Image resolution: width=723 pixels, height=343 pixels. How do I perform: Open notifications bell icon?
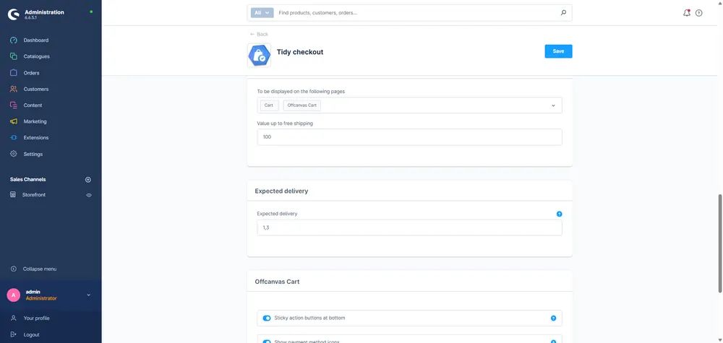(687, 13)
